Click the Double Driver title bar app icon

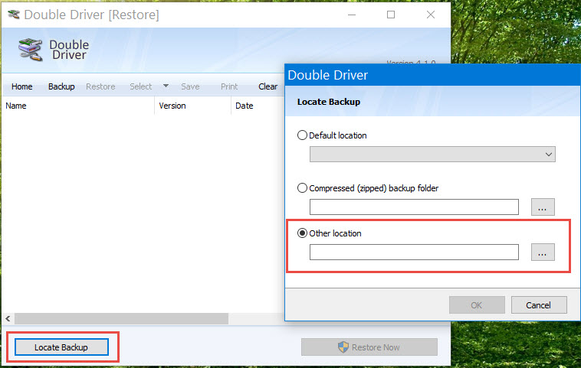coord(14,15)
